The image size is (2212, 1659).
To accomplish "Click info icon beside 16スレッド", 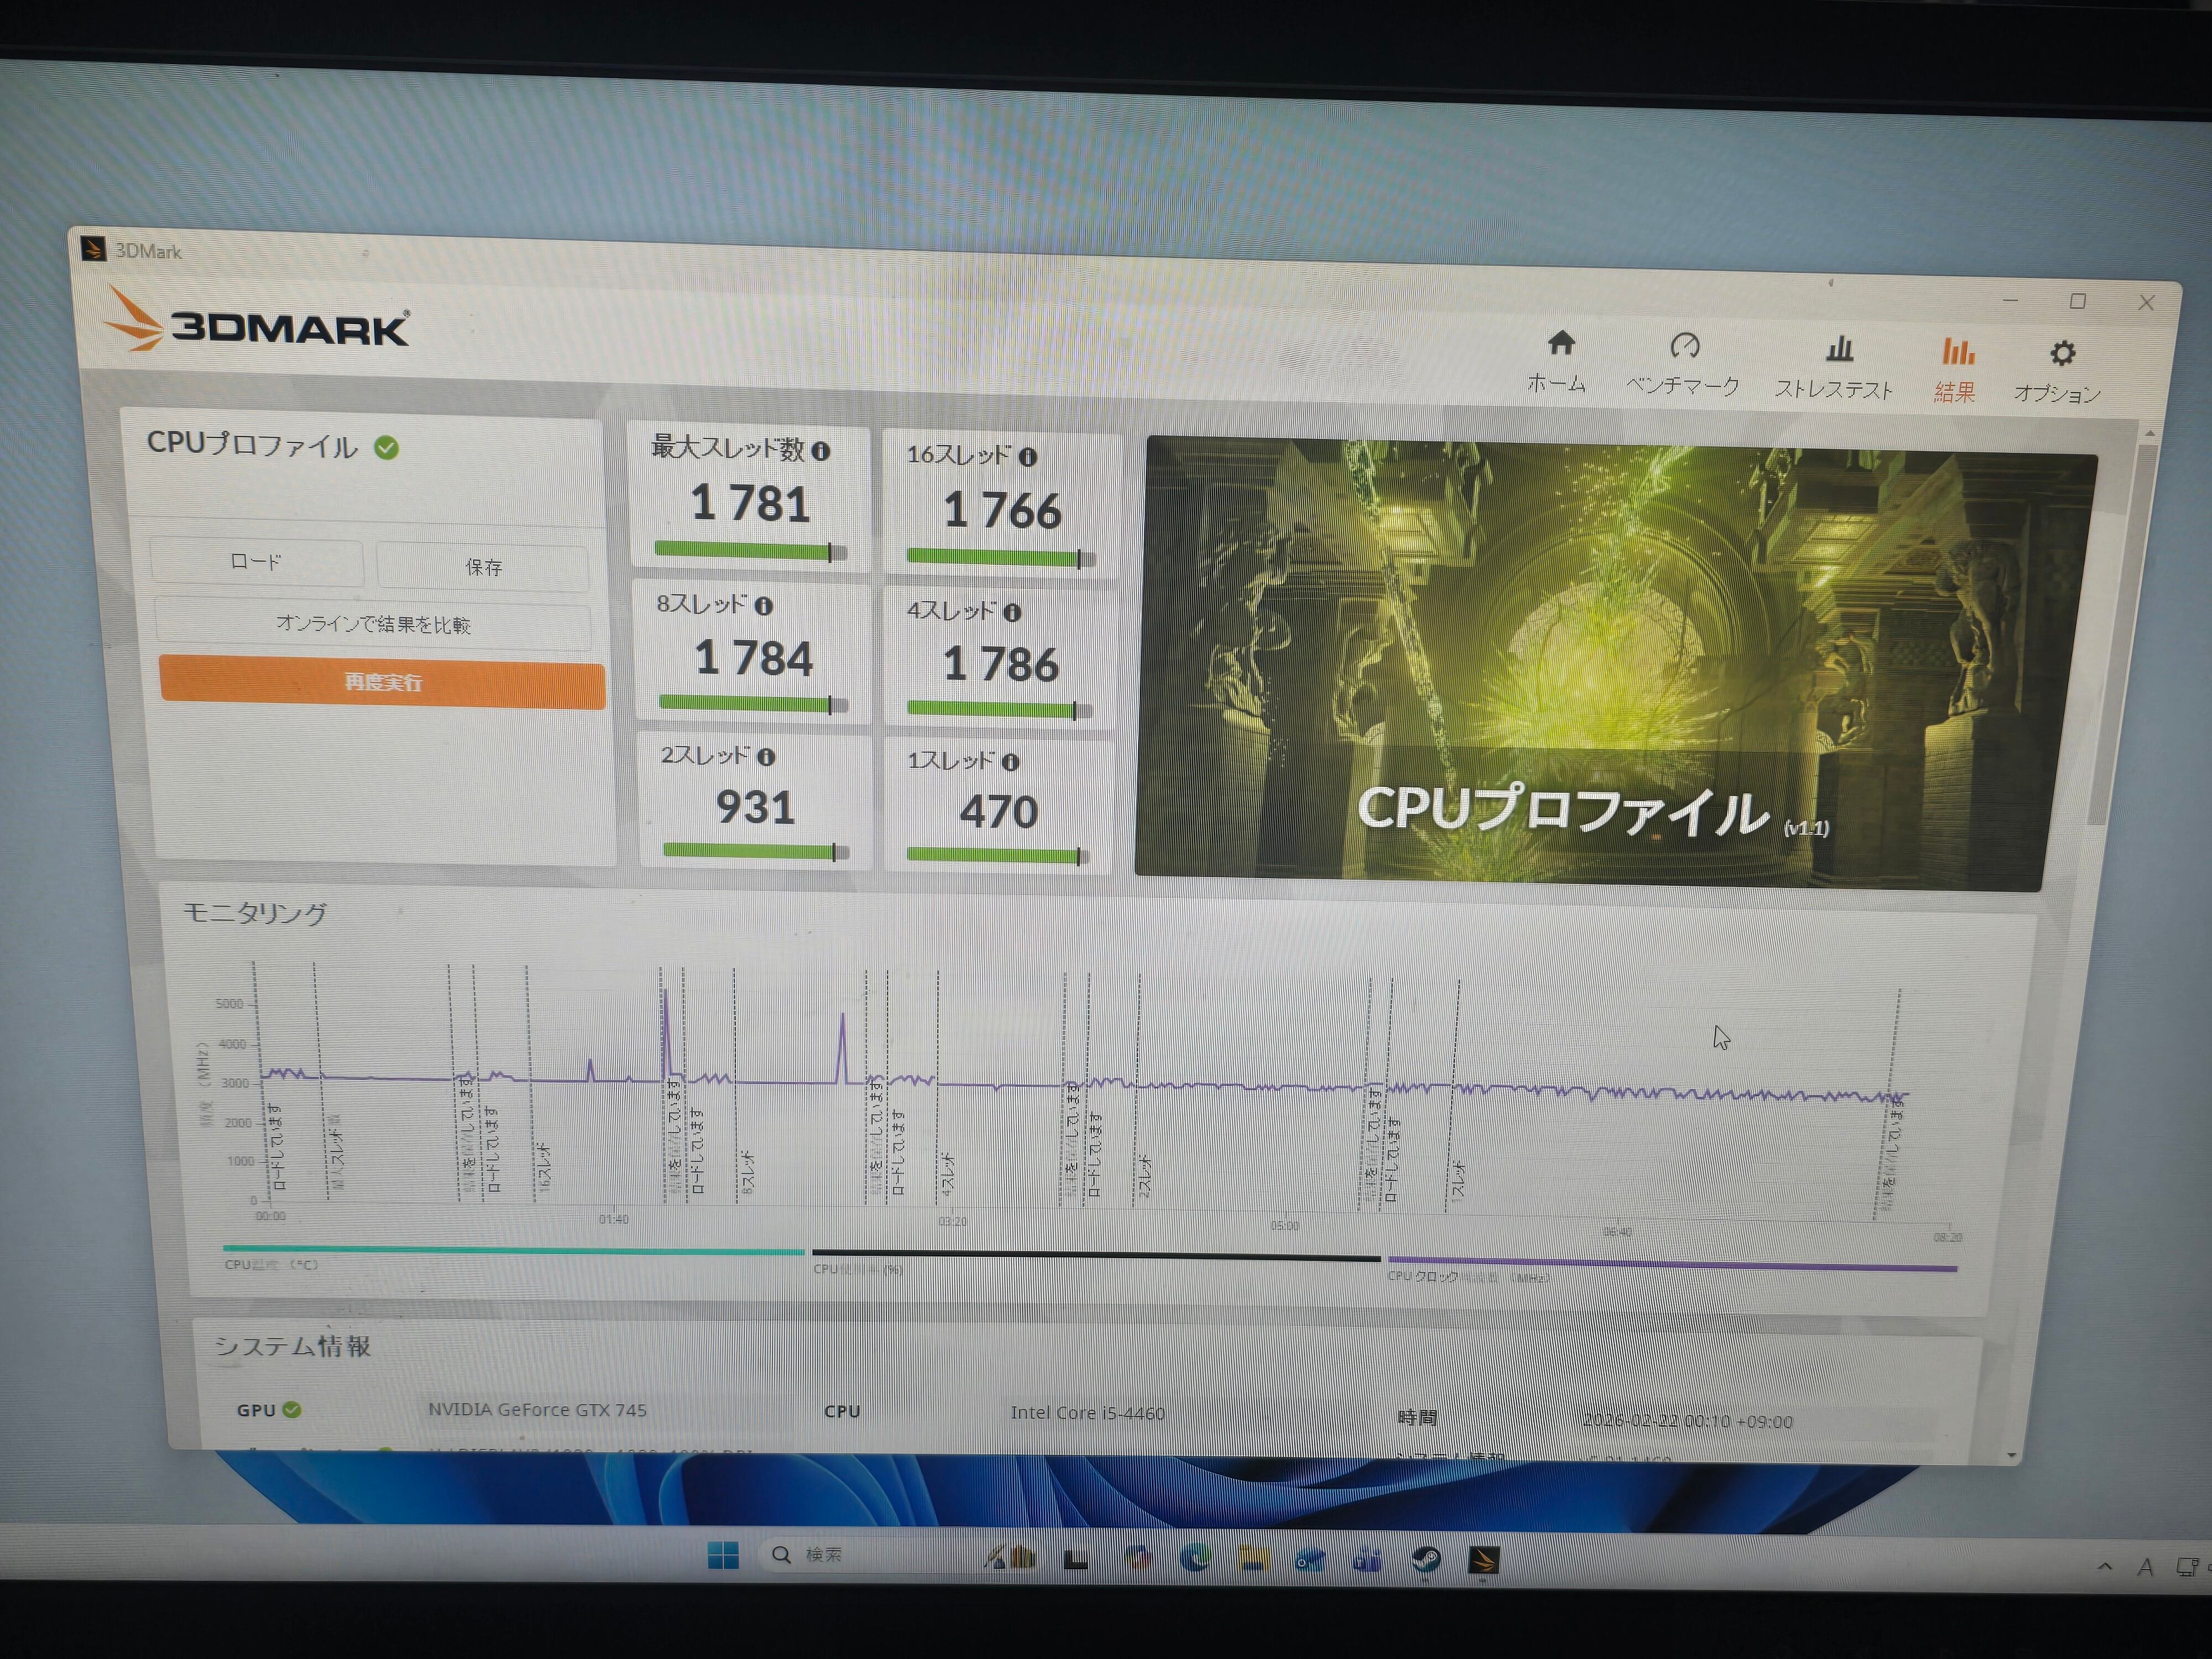I will tap(1027, 457).
